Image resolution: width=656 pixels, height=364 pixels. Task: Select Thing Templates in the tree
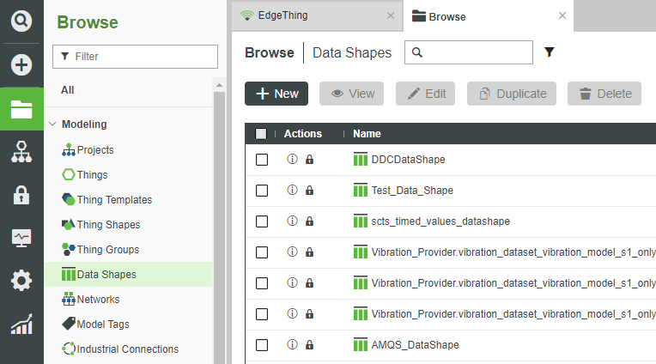tap(114, 200)
